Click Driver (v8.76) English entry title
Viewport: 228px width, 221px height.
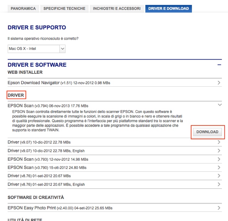[46, 185]
